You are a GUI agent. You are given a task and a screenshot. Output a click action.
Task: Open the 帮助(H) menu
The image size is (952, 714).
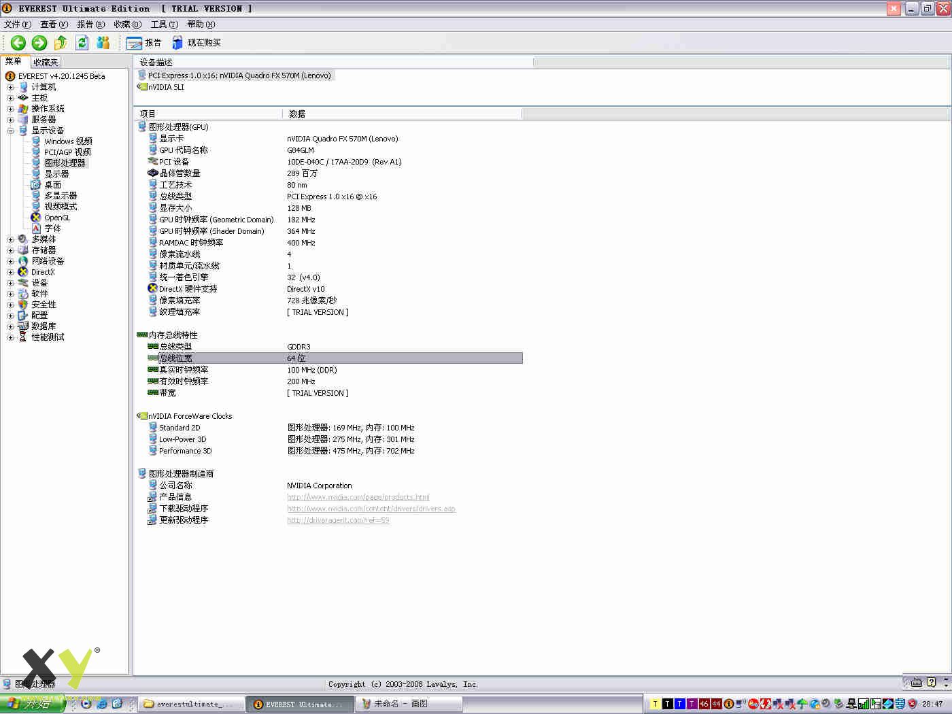(x=201, y=24)
